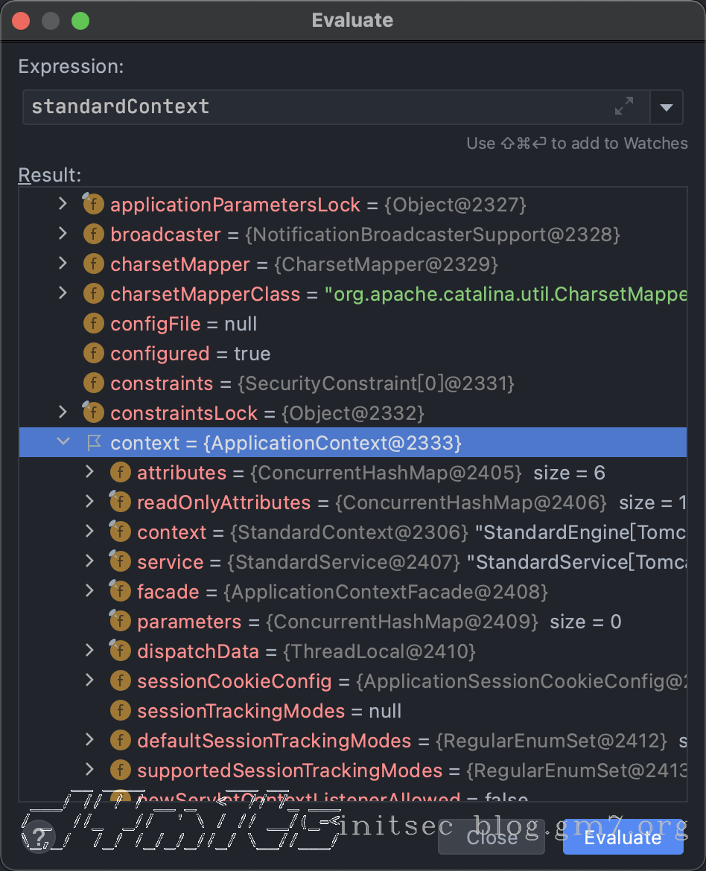Click the field icon beside constraints
706x871 pixels.
click(93, 383)
